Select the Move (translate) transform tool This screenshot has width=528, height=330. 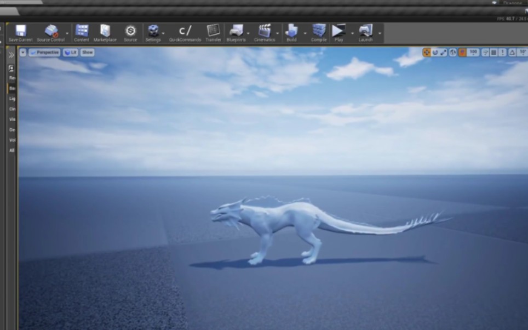click(x=427, y=52)
